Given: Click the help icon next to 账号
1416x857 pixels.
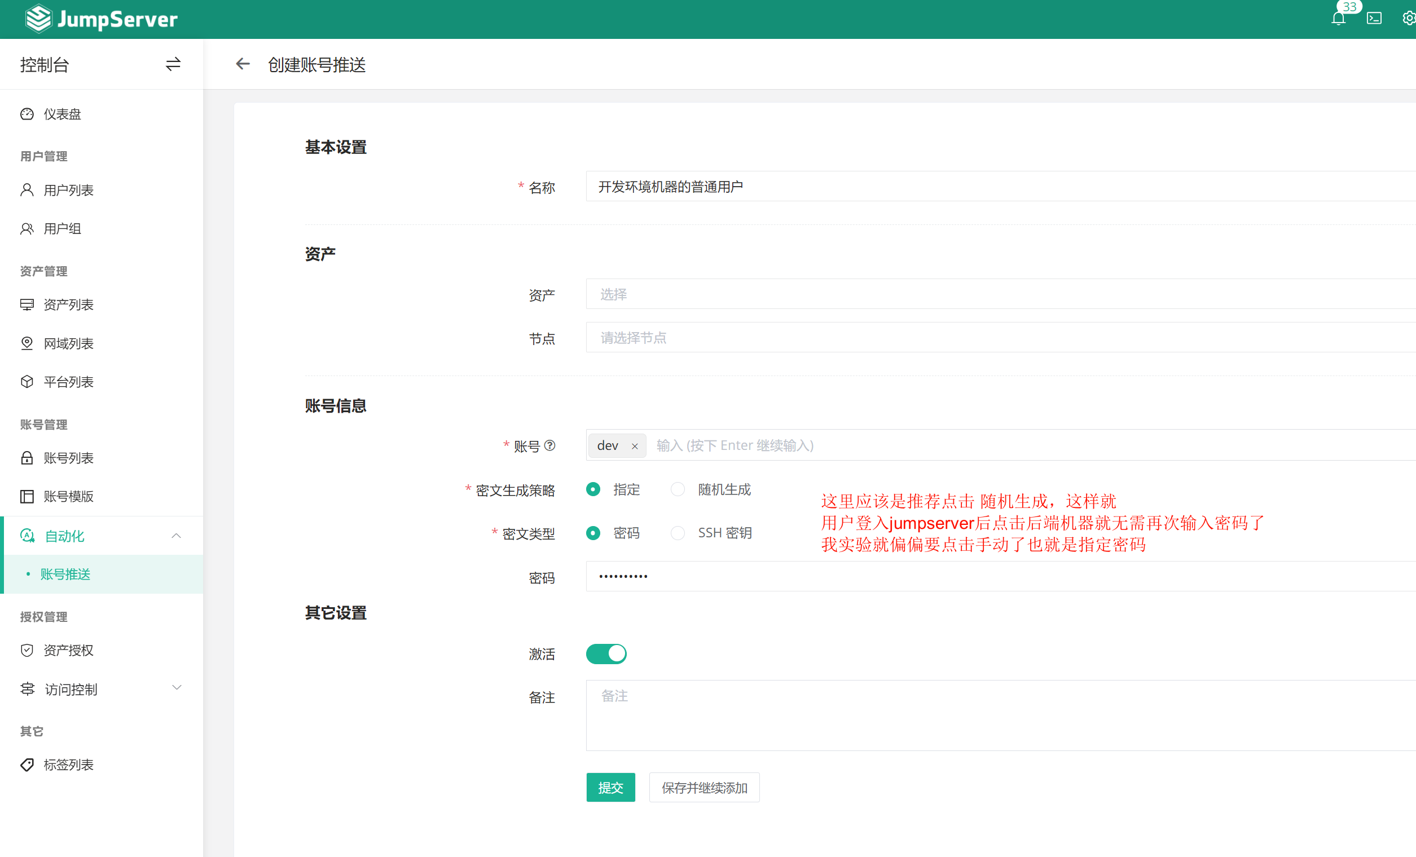Looking at the screenshot, I should (549, 445).
